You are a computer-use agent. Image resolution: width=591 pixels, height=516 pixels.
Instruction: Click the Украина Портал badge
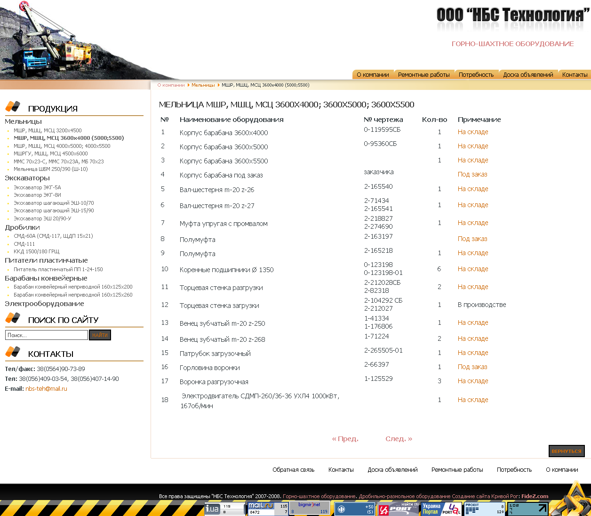441,509
